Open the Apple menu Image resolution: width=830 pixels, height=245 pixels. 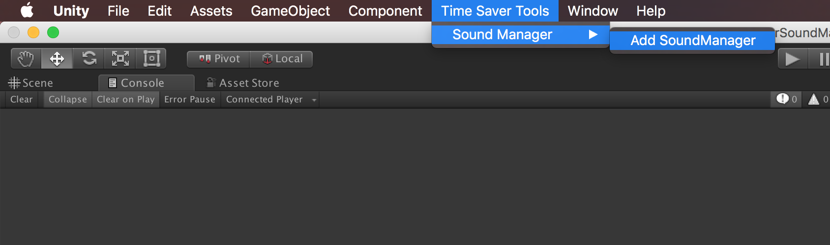pos(27,10)
